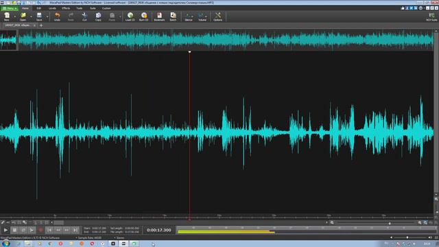Screen dimensions: 439x247
Task: Open the NCH Suite icon
Action: pyautogui.click(x=431, y=16)
